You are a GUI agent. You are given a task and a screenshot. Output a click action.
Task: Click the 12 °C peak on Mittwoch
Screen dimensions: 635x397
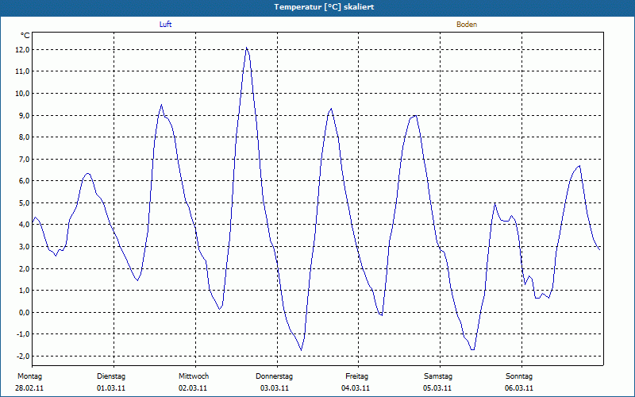246,48
